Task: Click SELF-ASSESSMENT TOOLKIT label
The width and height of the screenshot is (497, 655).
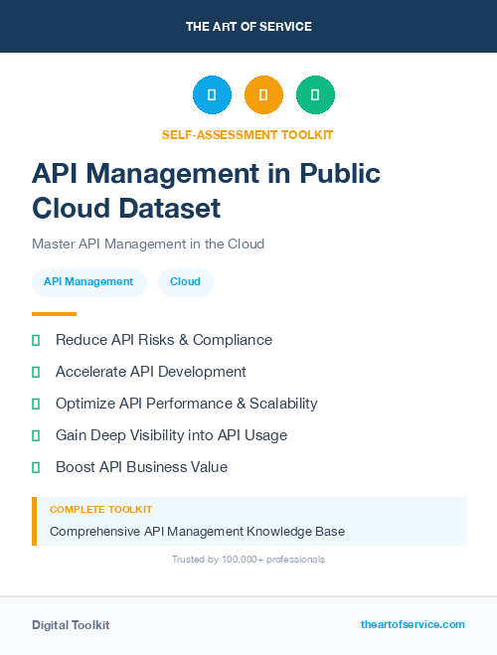Action: point(248,135)
